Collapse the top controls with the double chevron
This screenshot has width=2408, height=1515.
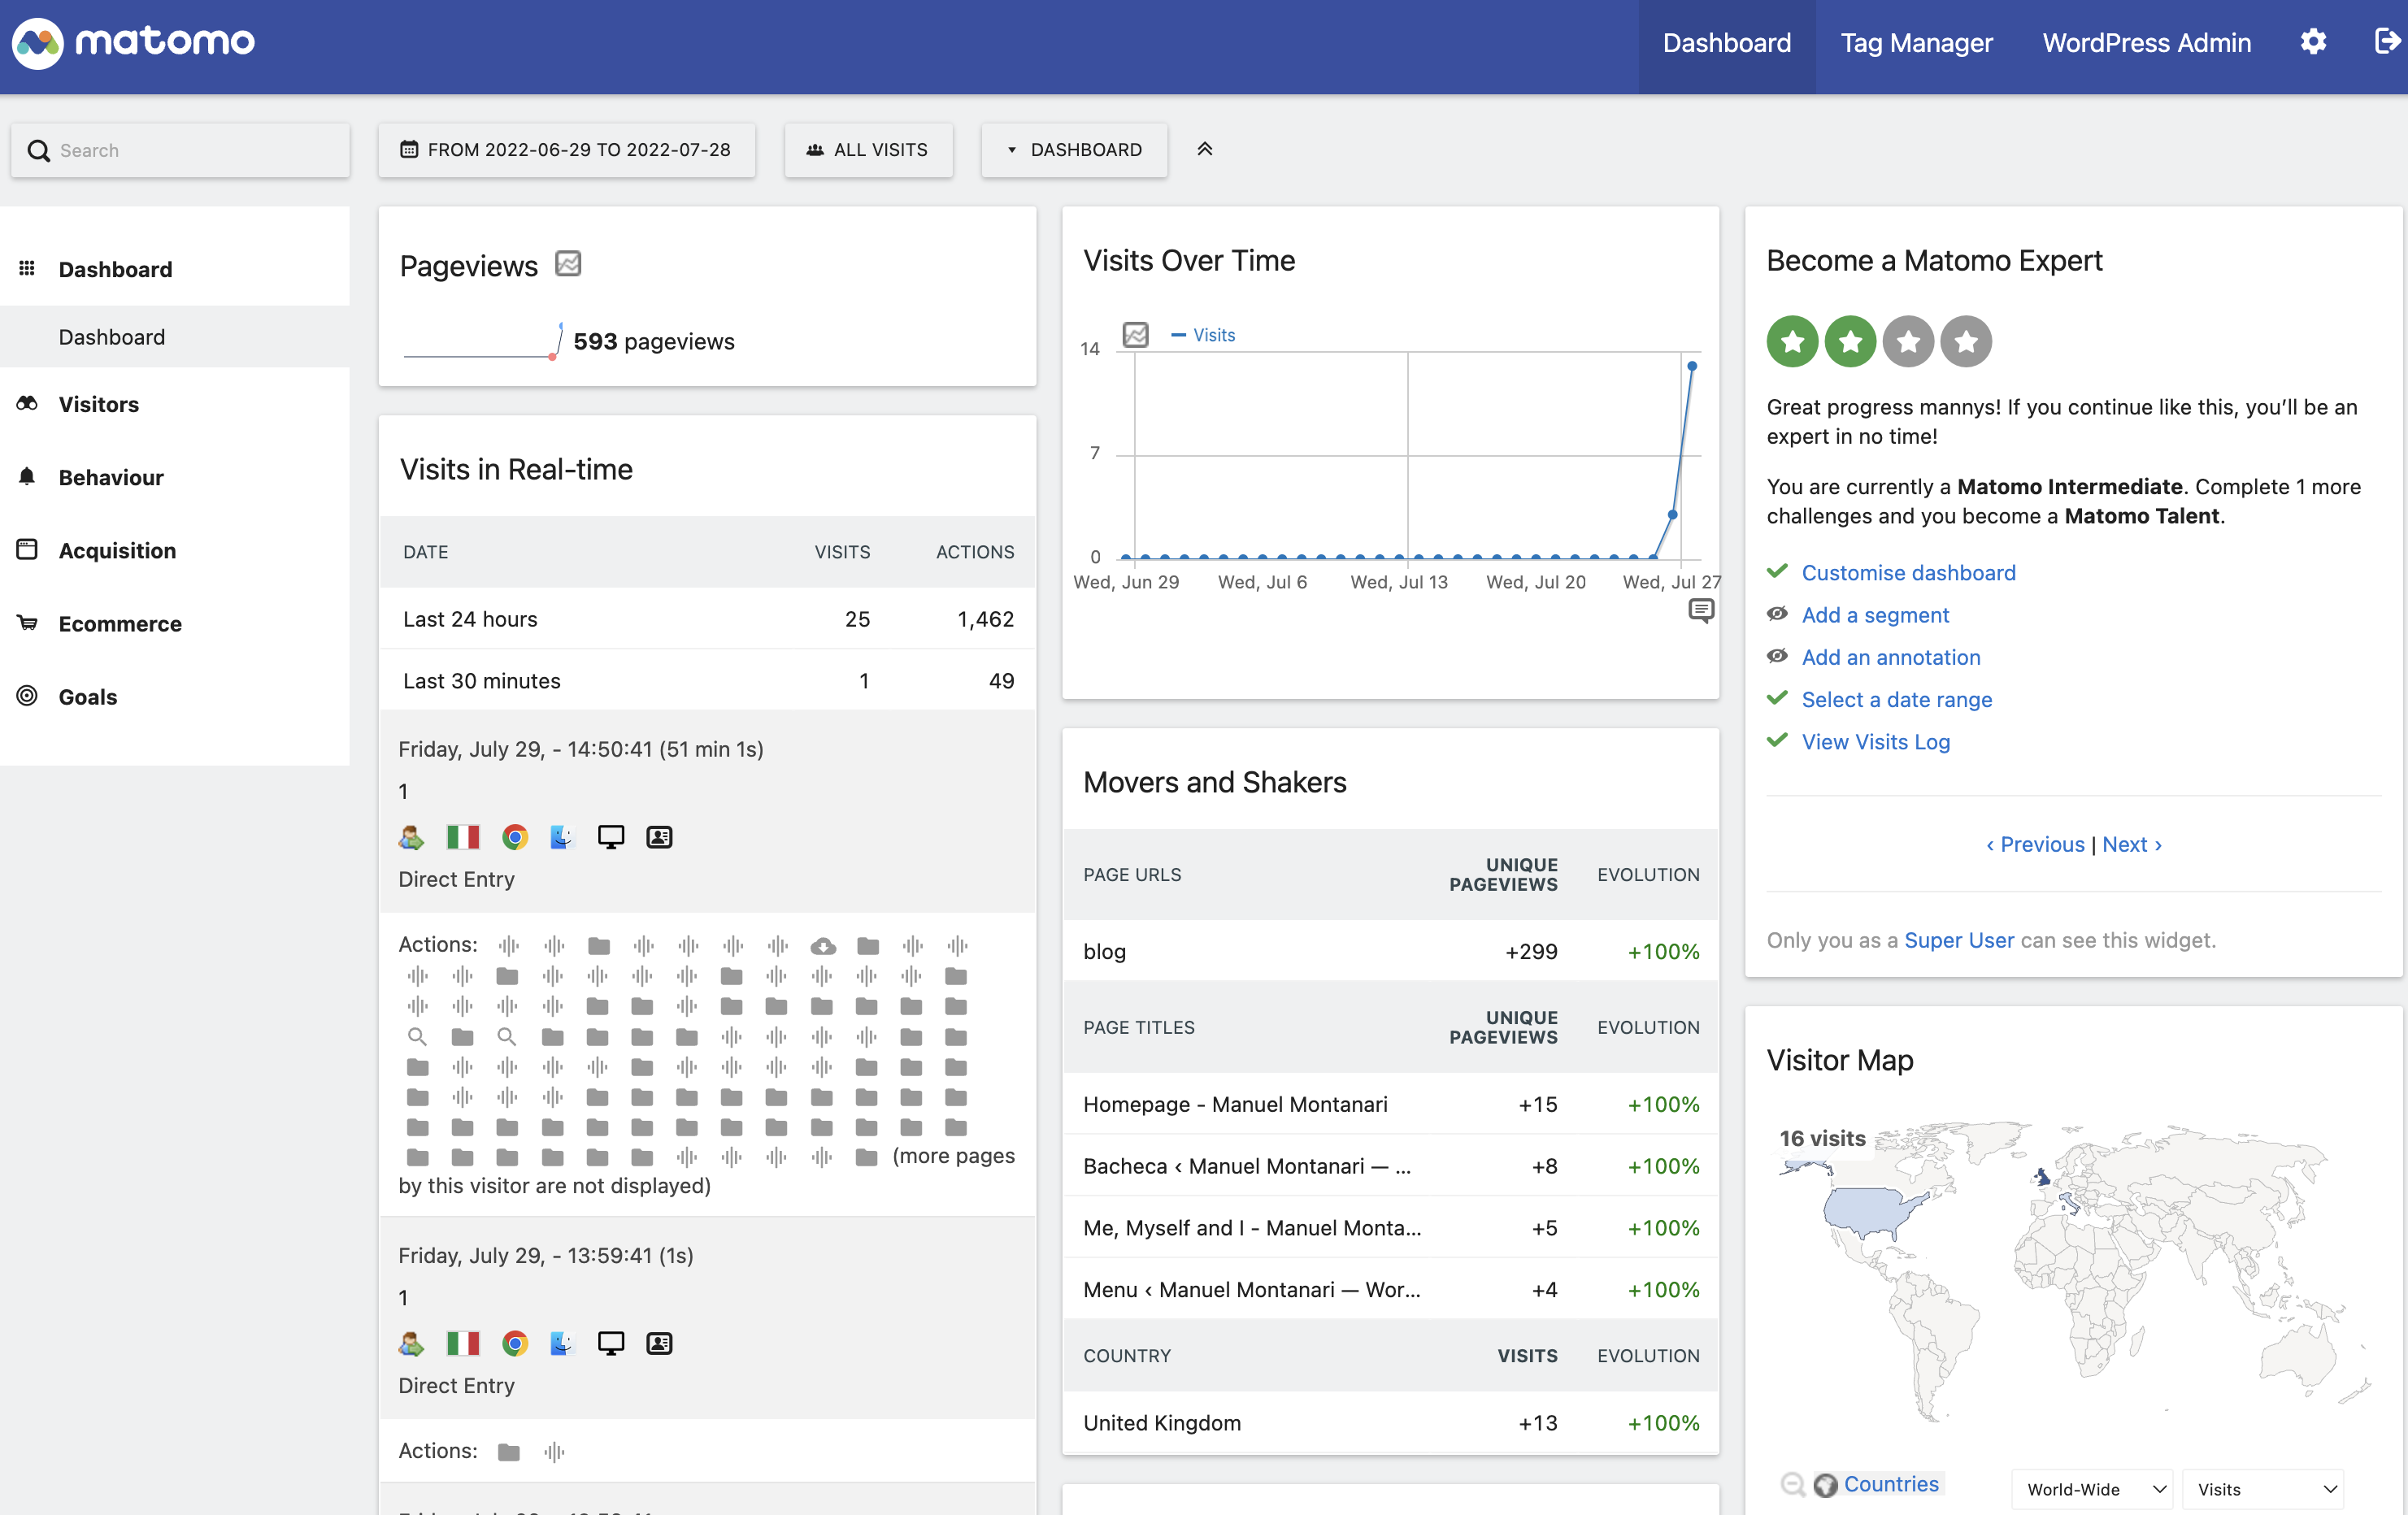point(1205,150)
